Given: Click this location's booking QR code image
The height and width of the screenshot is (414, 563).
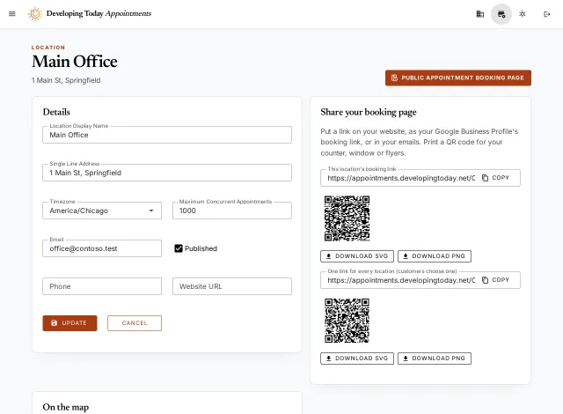Looking at the screenshot, I should tap(347, 218).
